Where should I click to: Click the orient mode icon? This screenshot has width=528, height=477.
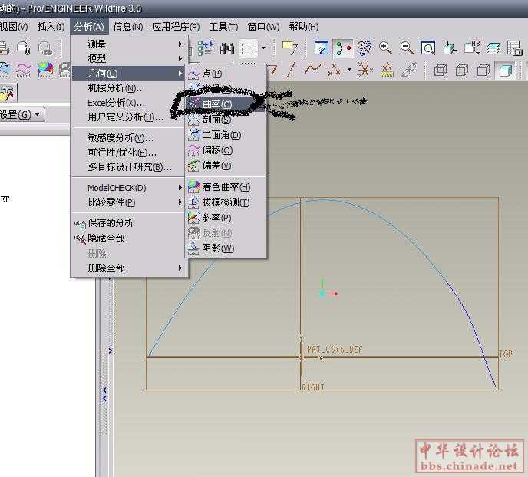click(x=364, y=48)
